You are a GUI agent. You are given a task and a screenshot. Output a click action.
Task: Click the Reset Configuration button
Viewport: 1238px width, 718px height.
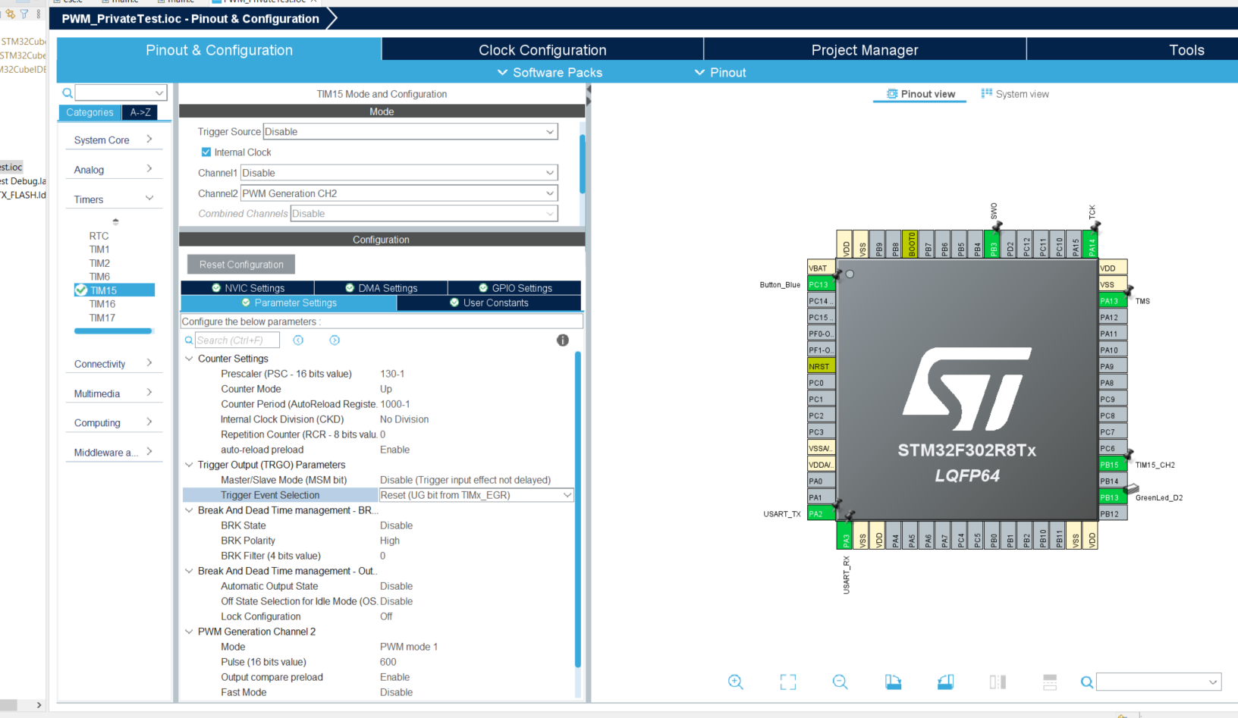point(240,264)
